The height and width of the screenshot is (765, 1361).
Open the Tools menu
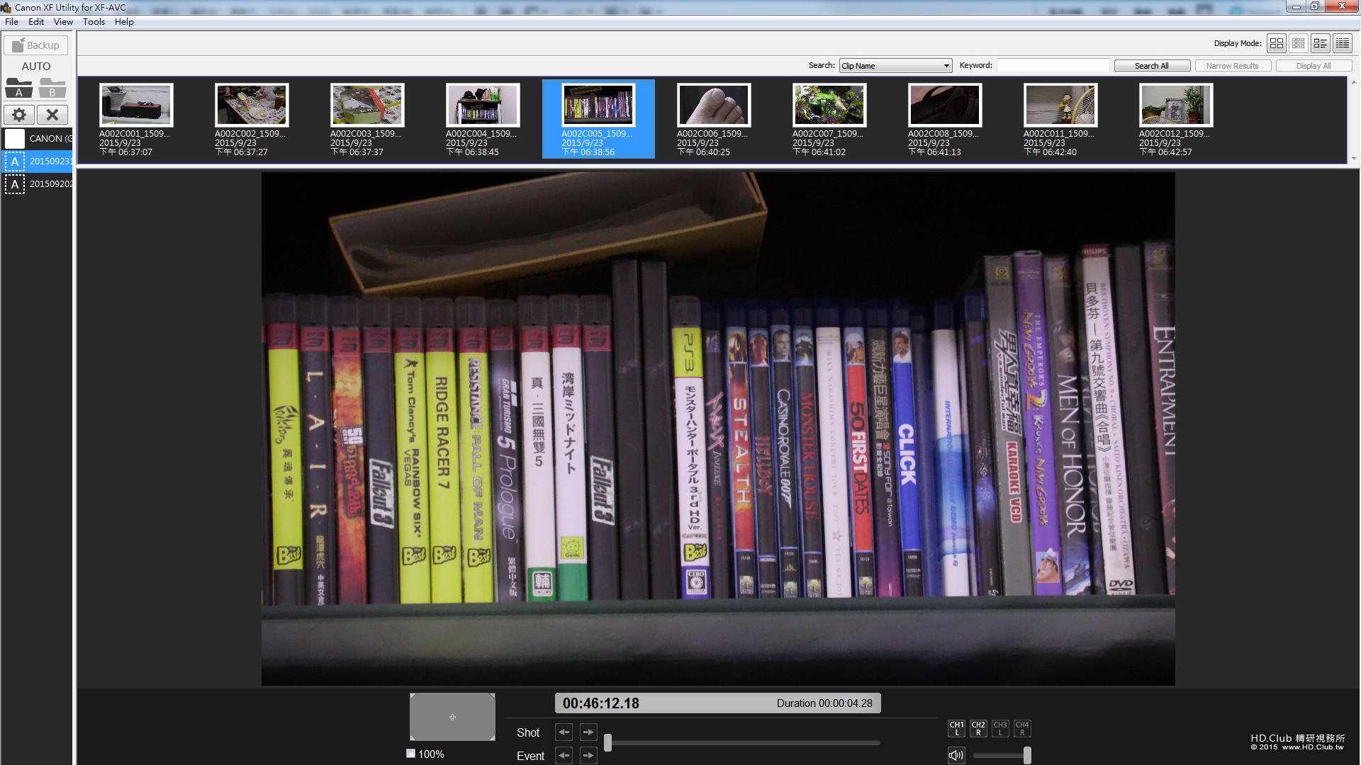point(94,22)
